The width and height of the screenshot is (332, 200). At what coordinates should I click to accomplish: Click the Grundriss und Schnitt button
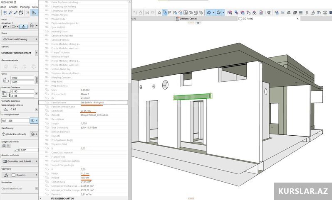19,161
